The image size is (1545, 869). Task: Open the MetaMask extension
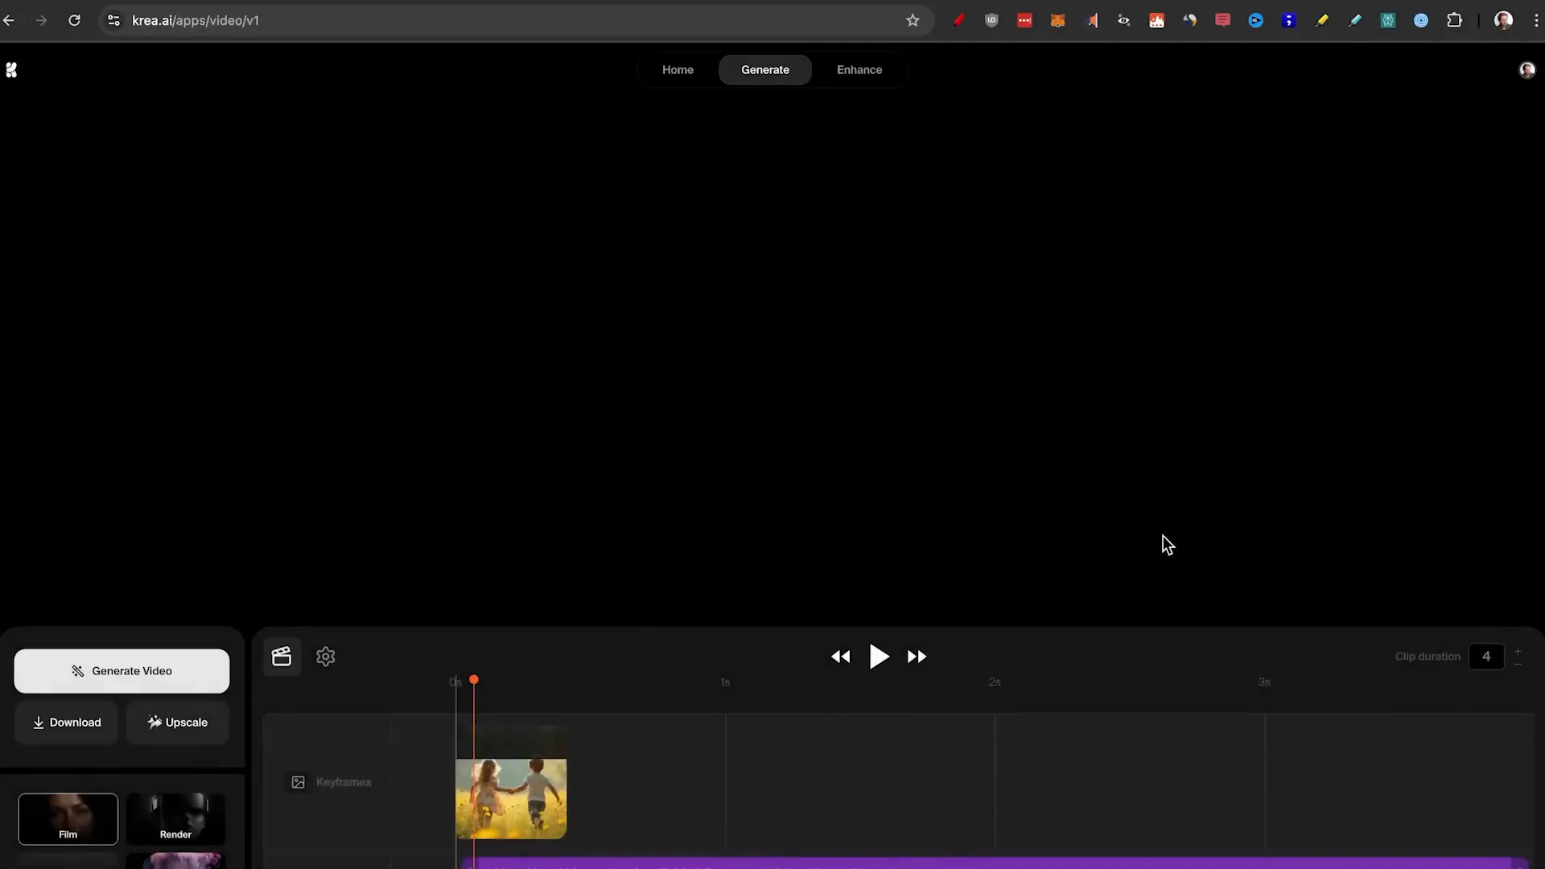(x=1057, y=20)
